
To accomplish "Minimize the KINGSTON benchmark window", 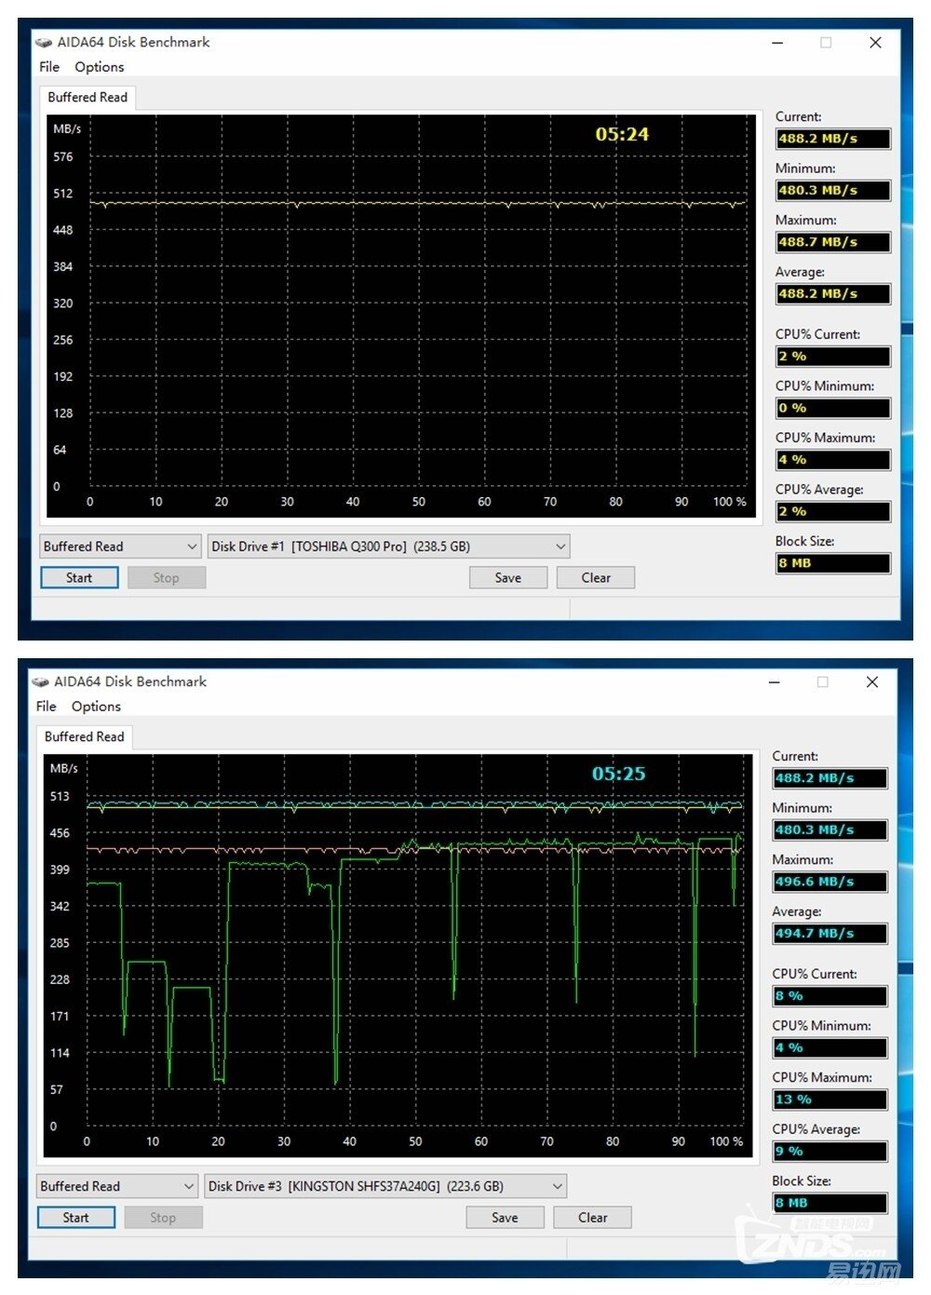I will coord(774,682).
